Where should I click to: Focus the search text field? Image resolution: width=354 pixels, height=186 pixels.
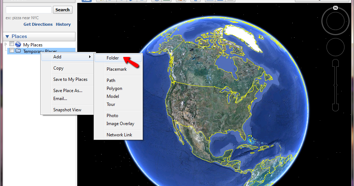29,10
